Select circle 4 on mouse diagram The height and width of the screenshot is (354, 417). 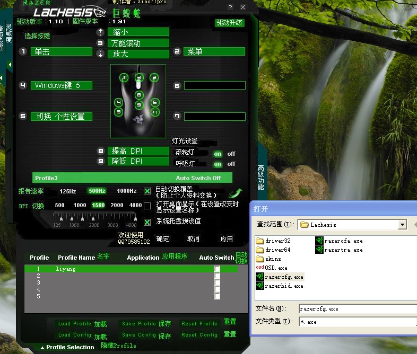point(119,102)
